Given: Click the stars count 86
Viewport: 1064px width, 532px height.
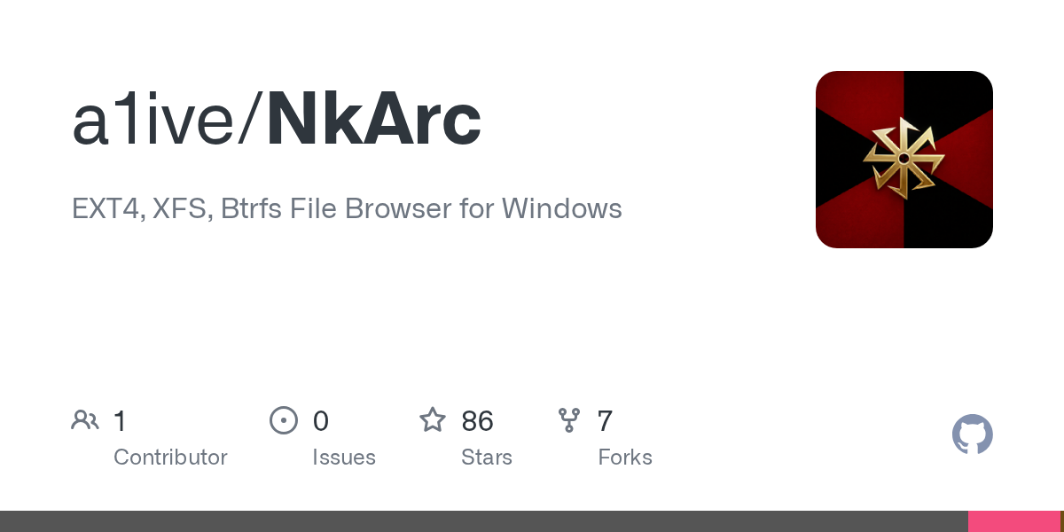Looking at the screenshot, I should coord(478,421).
